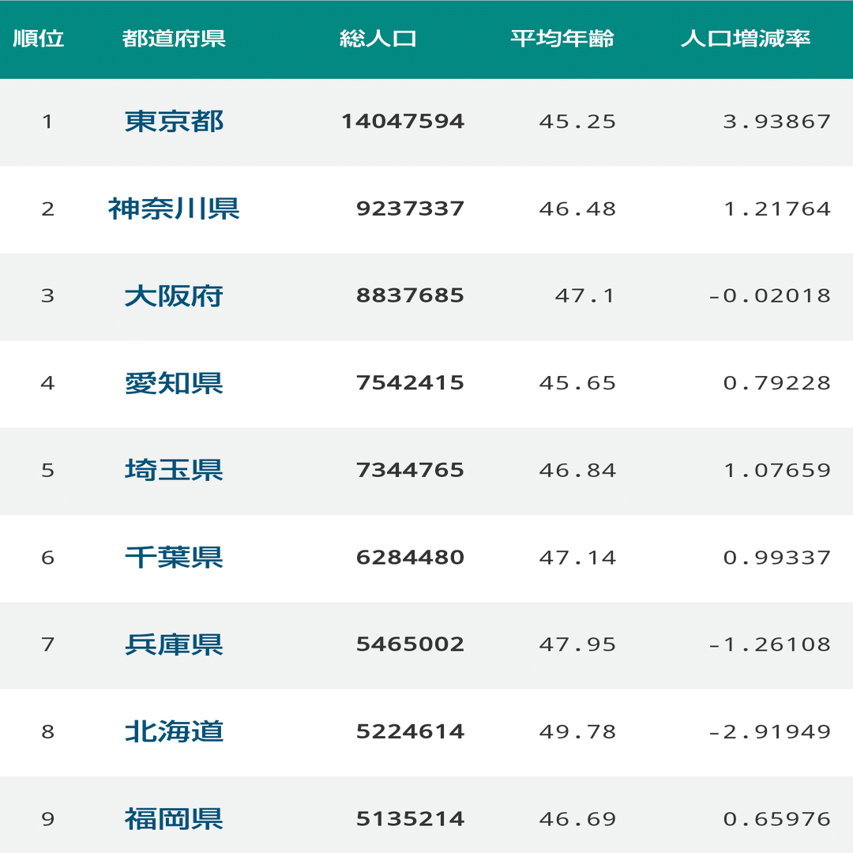Select population value 5135214
This screenshot has width=853, height=853.
[x=411, y=819]
